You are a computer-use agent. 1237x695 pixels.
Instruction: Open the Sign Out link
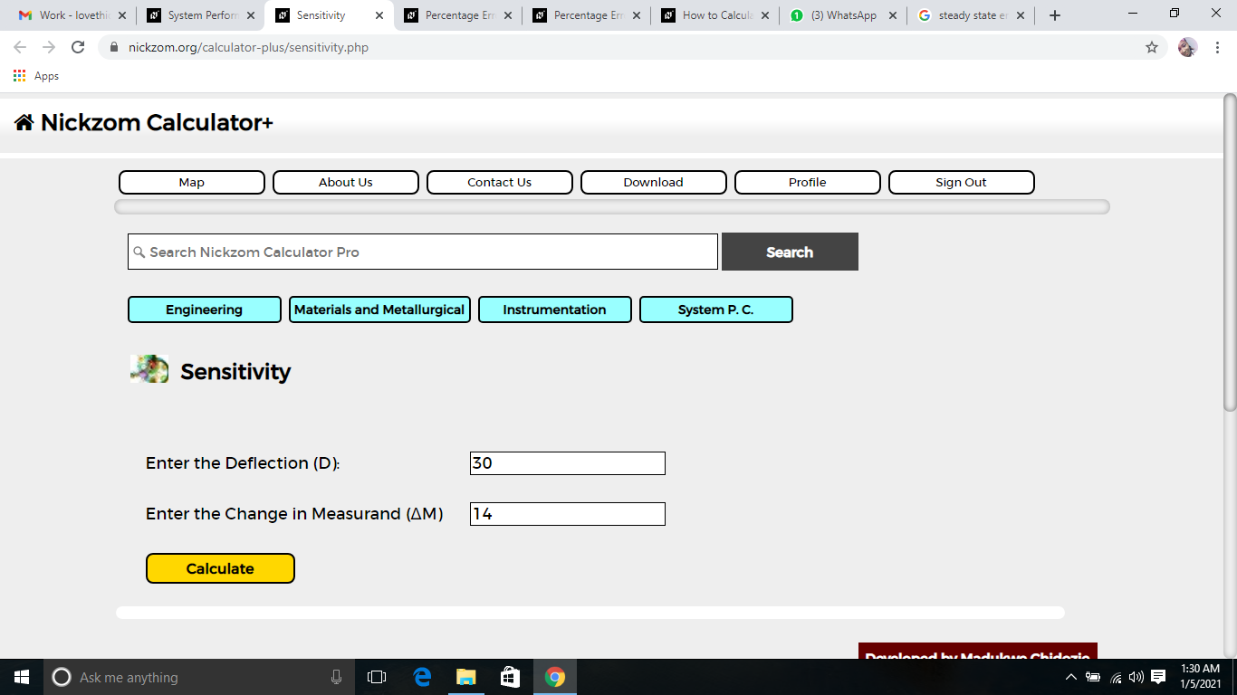961,182
